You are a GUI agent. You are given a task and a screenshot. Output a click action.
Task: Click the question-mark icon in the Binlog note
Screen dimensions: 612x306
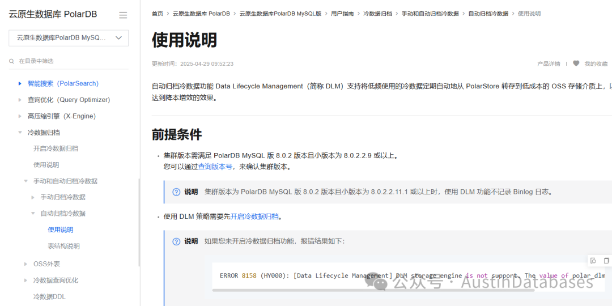pyautogui.click(x=176, y=192)
